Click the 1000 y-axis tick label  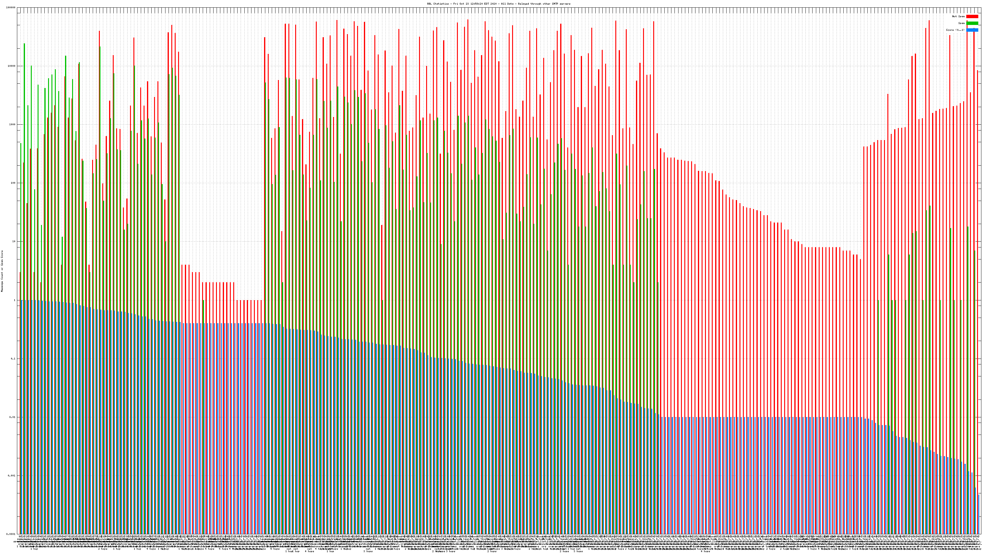click(13, 125)
